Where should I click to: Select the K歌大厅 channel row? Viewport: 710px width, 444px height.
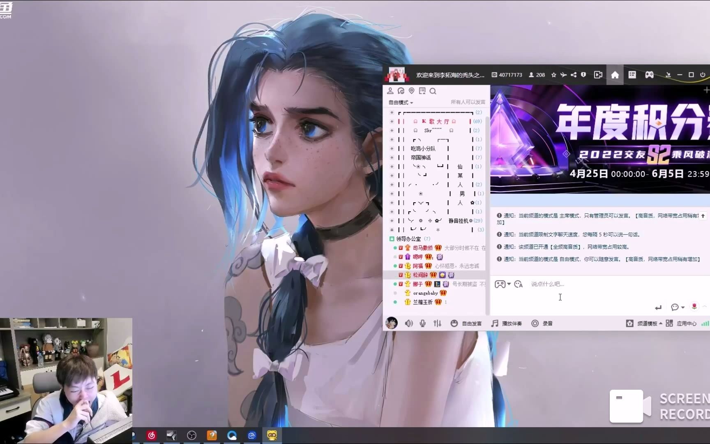tap(437, 121)
